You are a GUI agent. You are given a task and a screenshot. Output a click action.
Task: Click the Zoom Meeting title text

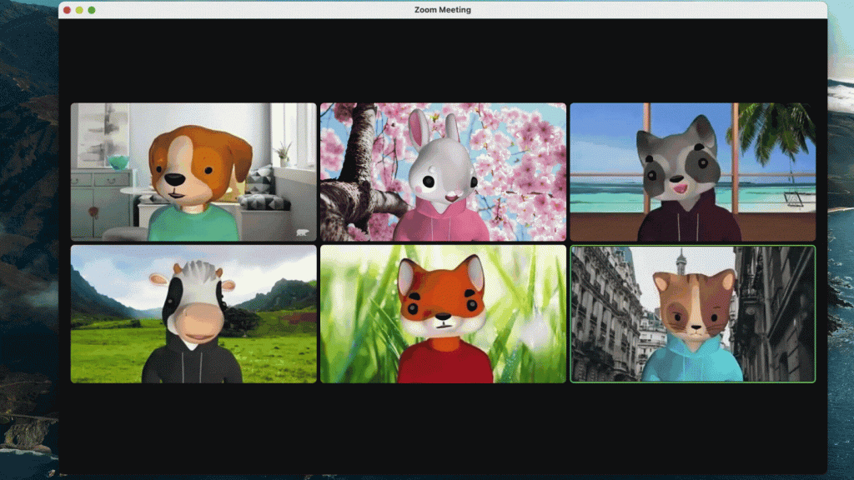click(x=445, y=9)
